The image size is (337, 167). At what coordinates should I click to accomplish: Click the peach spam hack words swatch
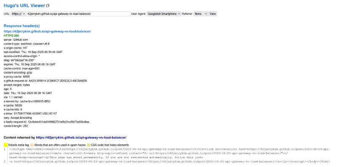[x=32, y=145]
